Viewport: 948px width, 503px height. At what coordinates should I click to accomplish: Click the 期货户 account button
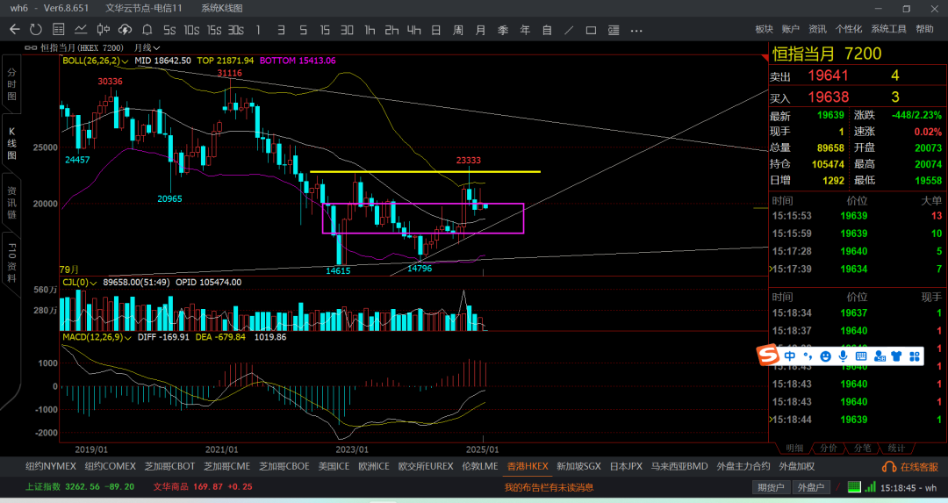(771, 487)
